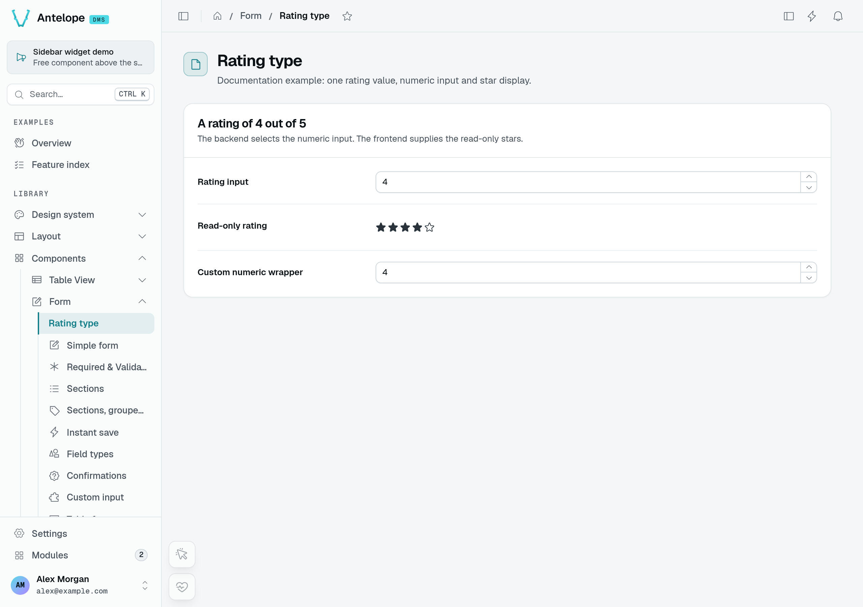
Task: Collapse the Components menu
Action: click(81, 258)
